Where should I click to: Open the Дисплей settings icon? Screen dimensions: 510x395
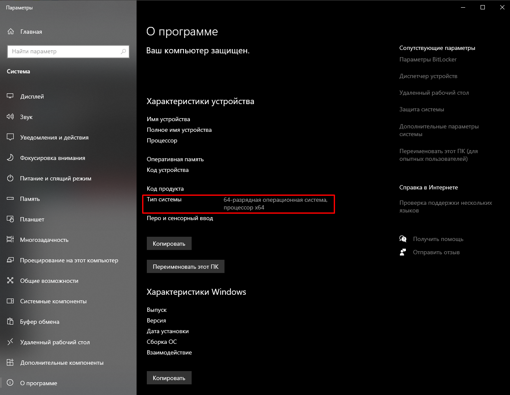click(x=11, y=96)
